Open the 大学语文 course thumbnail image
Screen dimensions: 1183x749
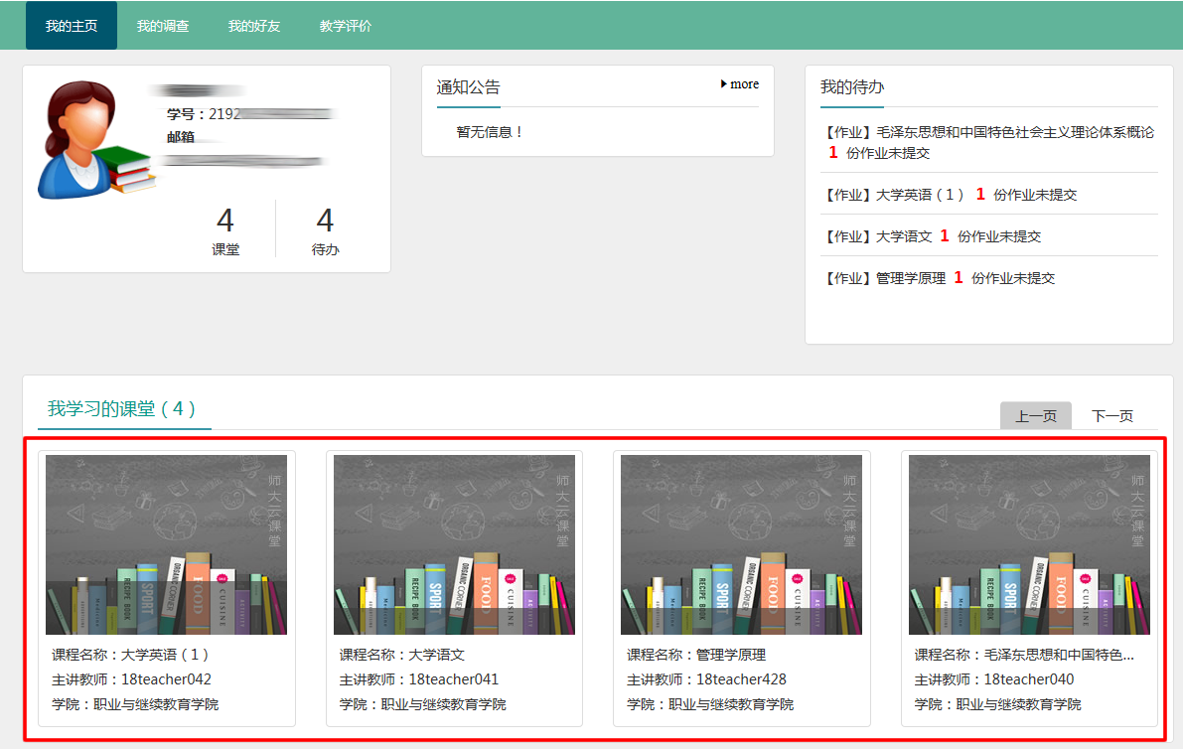click(454, 544)
